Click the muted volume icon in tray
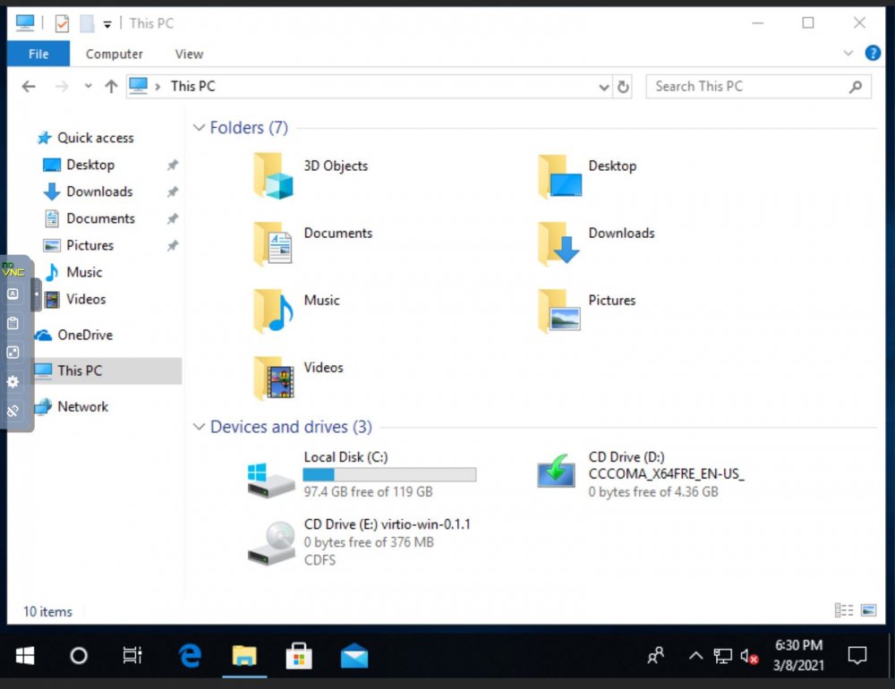895x689 pixels. click(x=748, y=656)
